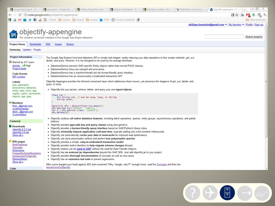Screen dimensions: 275x206
Task: Click the globe extension icon beside the star
Action: [242, 15]
